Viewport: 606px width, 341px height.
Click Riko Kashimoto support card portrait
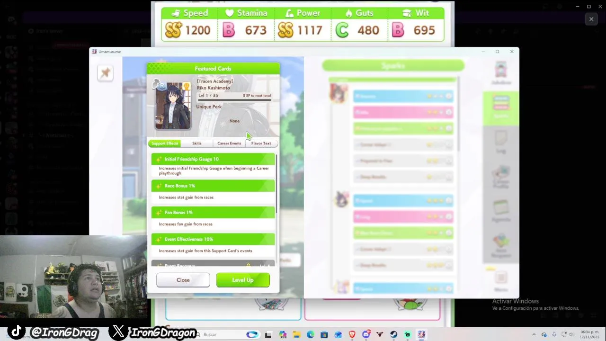tap(173, 106)
